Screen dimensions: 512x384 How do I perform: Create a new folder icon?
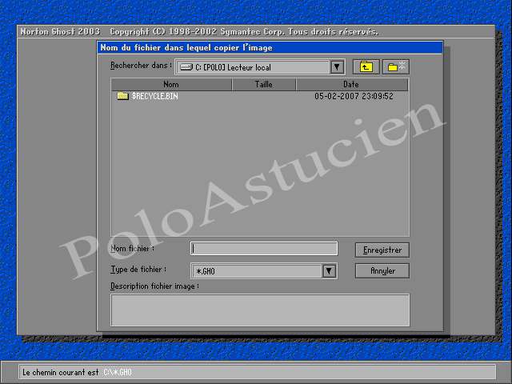click(396, 67)
